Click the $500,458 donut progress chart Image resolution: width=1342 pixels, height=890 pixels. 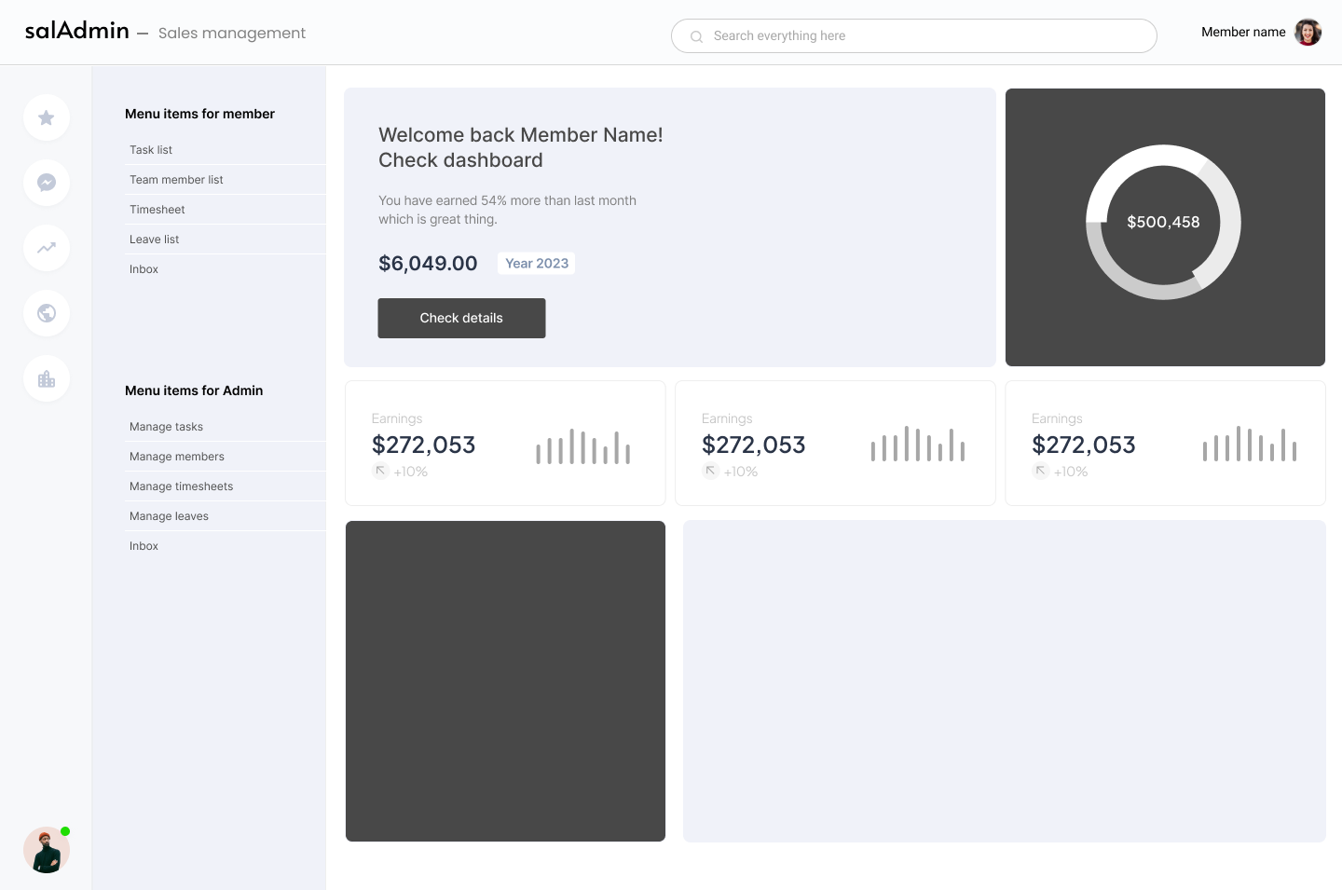tap(1163, 222)
